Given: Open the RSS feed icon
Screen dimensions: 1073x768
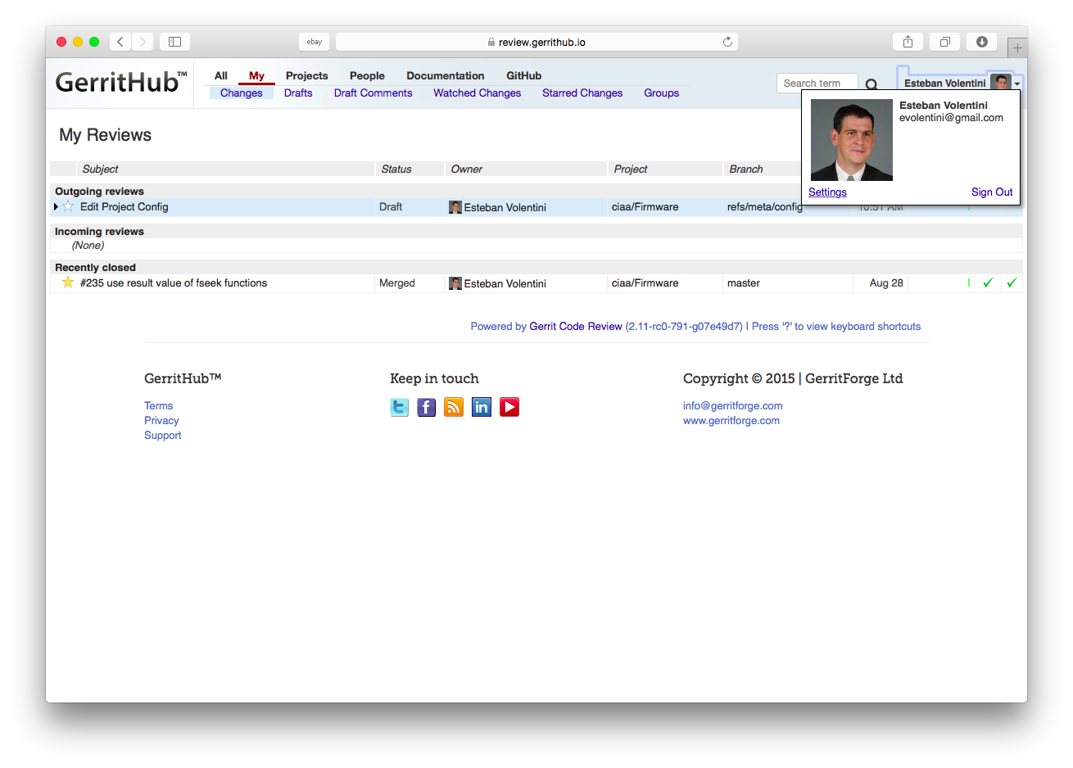Looking at the screenshot, I should click(x=454, y=407).
